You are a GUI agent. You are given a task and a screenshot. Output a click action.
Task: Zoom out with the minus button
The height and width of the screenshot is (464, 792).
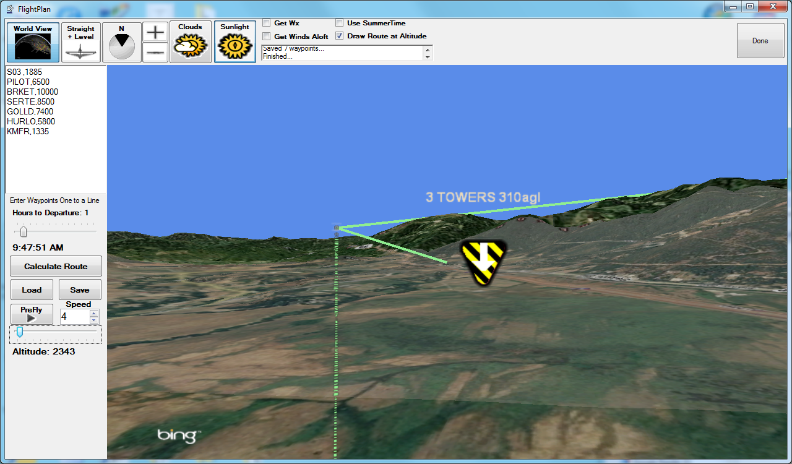[155, 53]
